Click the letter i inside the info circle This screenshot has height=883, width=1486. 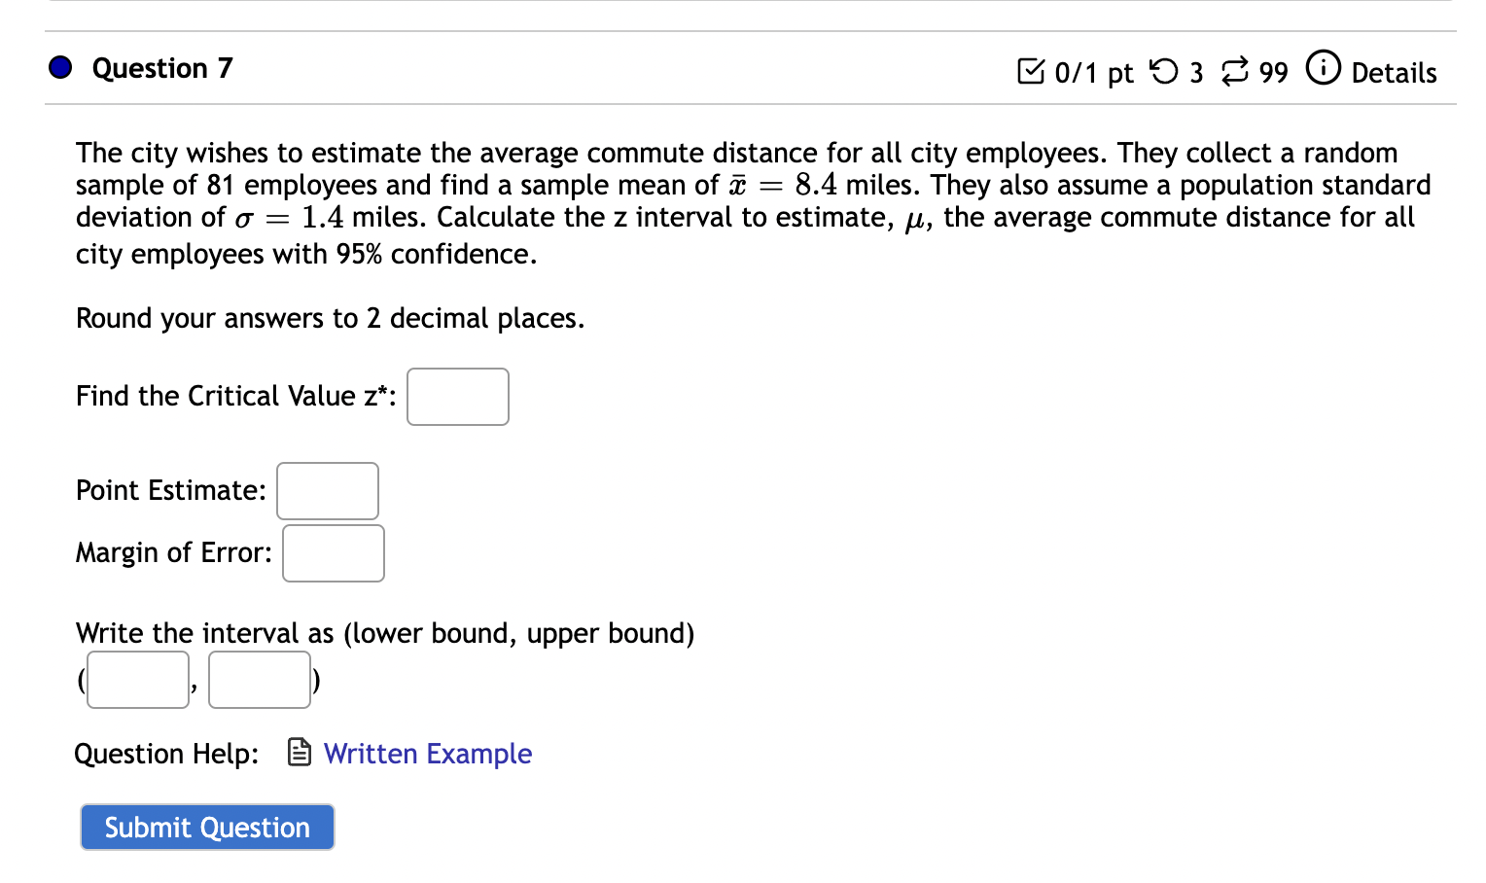click(1323, 69)
